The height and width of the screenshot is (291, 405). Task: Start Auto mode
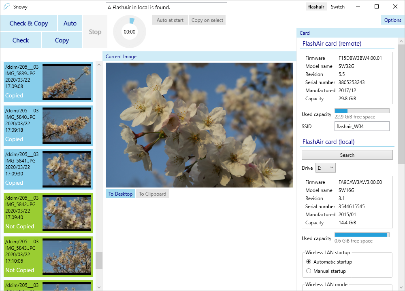coord(70,23)
